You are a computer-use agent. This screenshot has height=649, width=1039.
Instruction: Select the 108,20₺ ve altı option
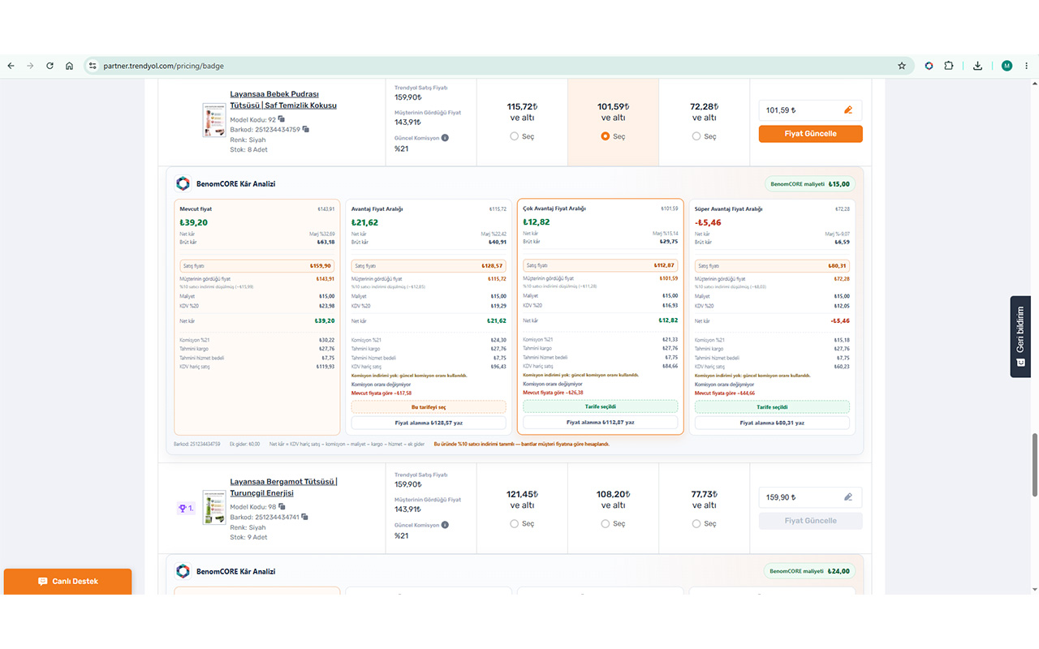tap(606, 523)
